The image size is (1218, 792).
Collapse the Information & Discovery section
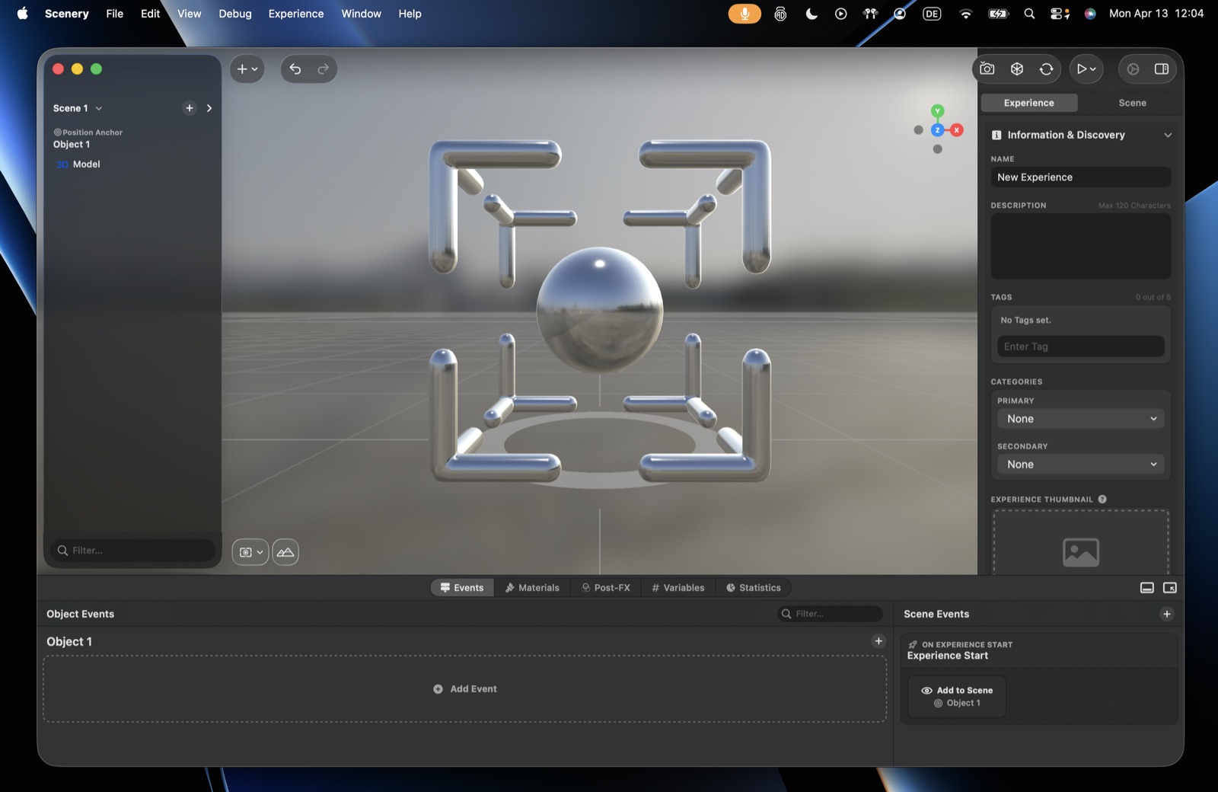1168,135
